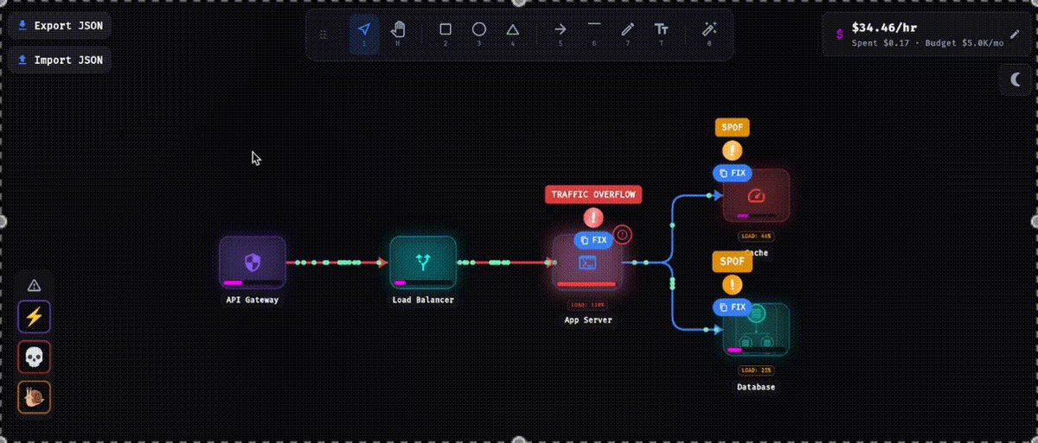
Task: Click the App Server label text
Action: point(587,320)
